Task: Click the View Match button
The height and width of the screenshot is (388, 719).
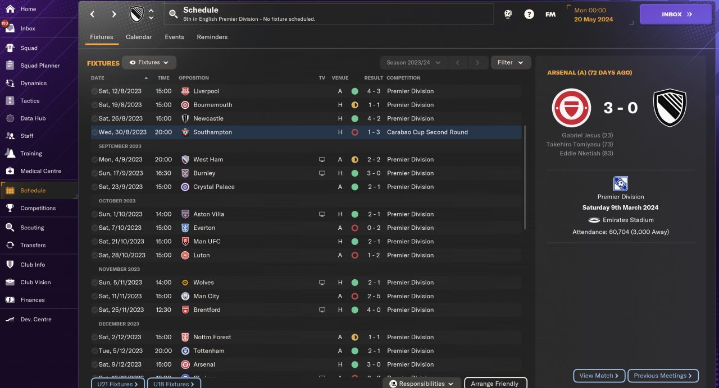Action: (599, 376)
